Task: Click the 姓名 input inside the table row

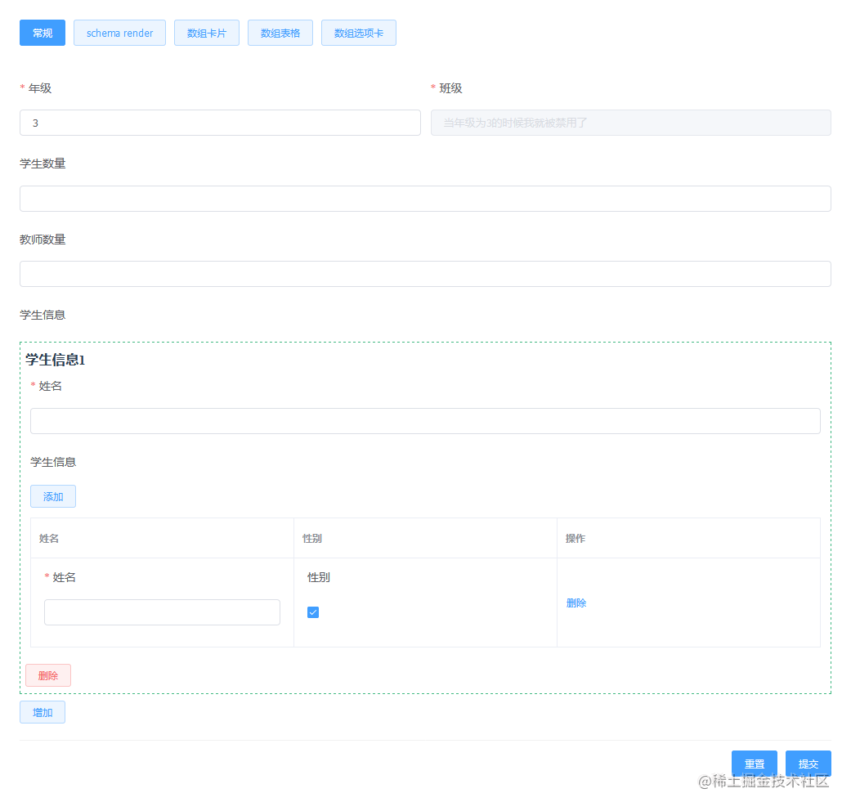Action: 161,612
